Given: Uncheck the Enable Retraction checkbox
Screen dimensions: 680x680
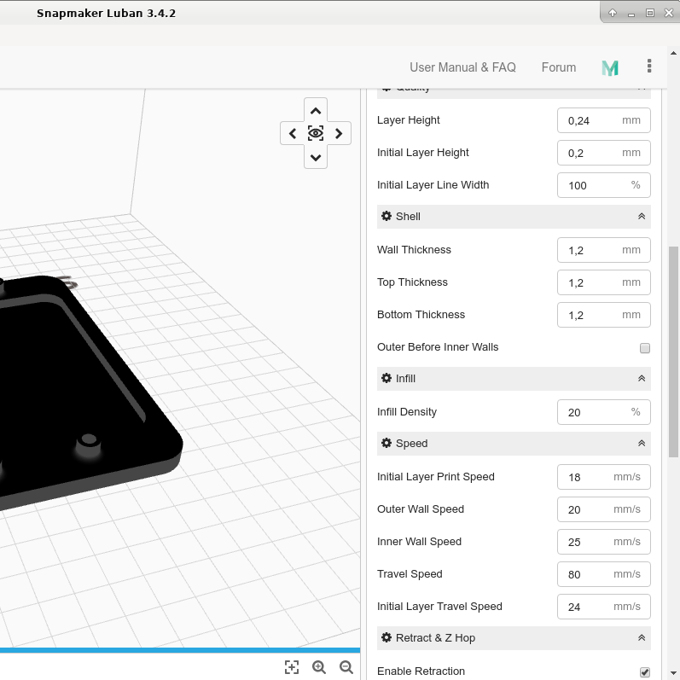Looking at the screenshot, I should click(x=645, y=672).
